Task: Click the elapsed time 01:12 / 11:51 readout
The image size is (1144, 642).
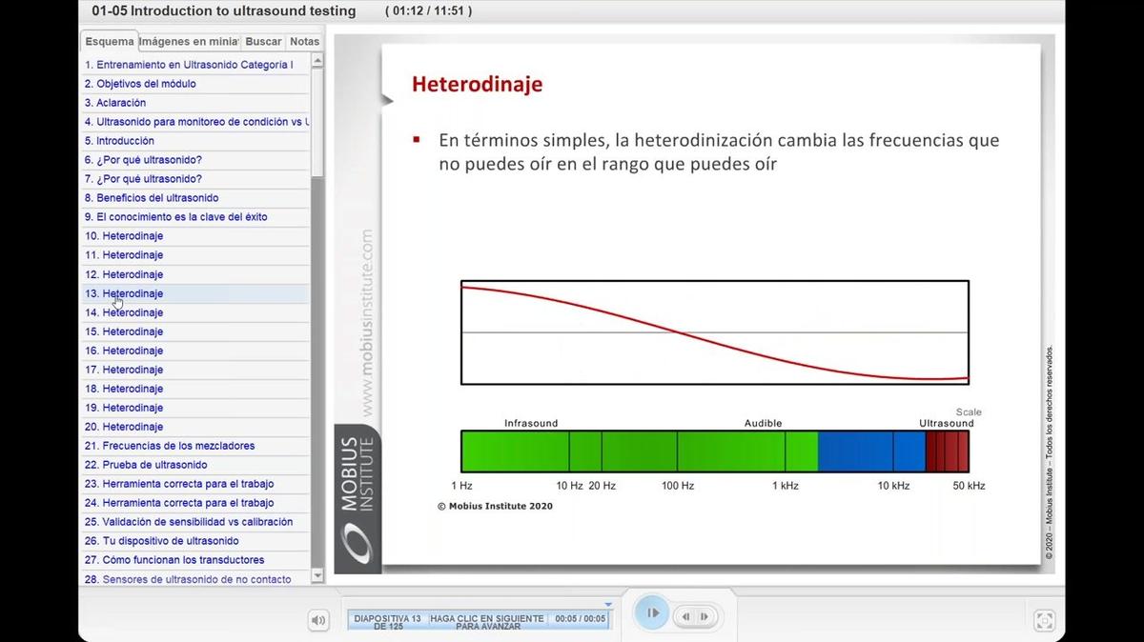Action: pyautogui.click(x=428, y=11)
